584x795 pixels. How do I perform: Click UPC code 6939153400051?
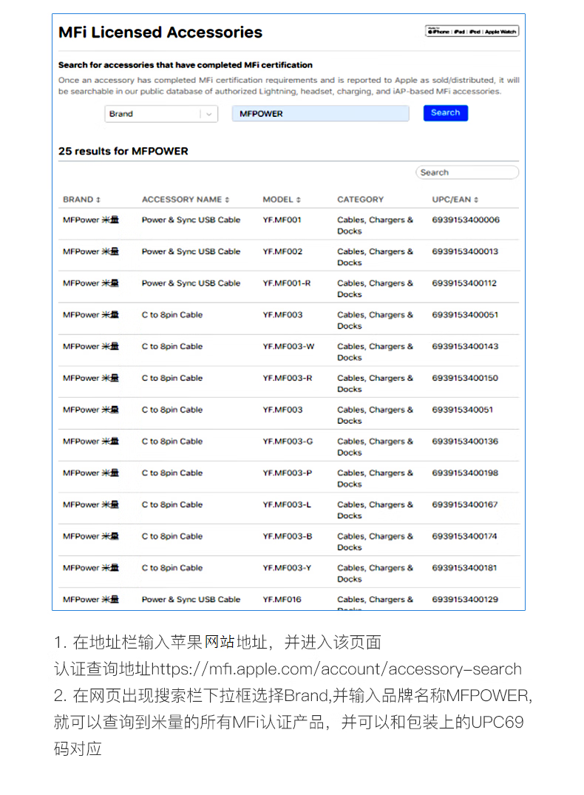pyautogui.click(x=465, y=315)
